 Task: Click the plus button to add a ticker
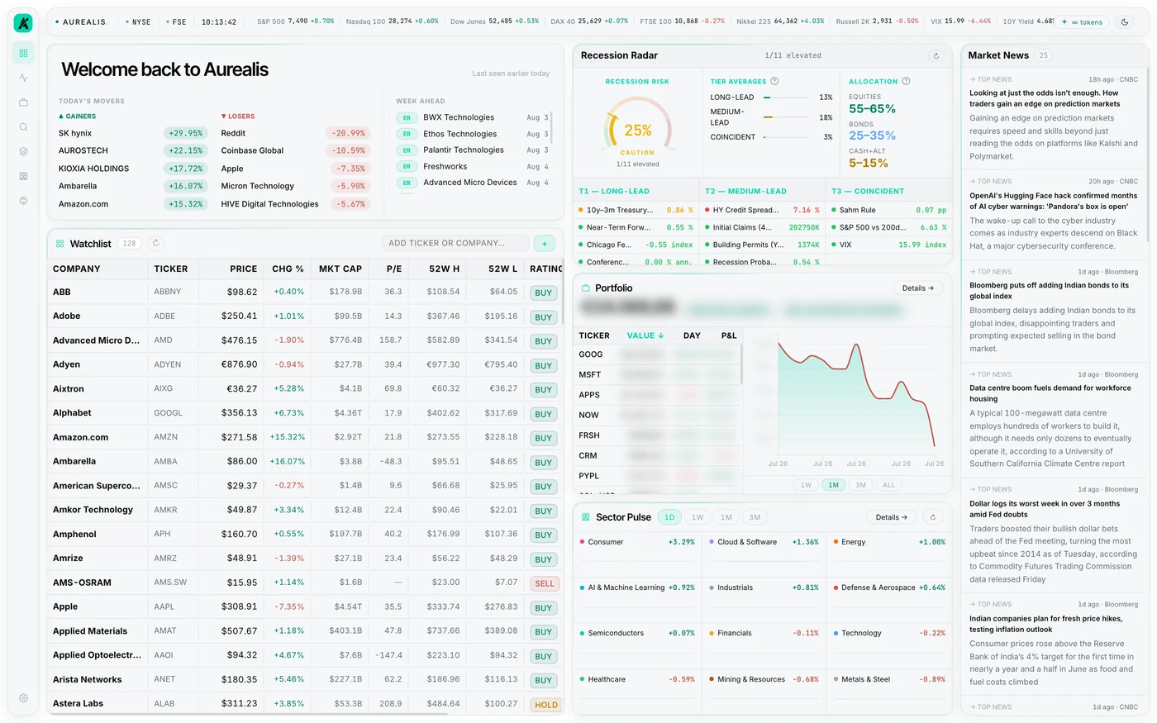(544, 243)
